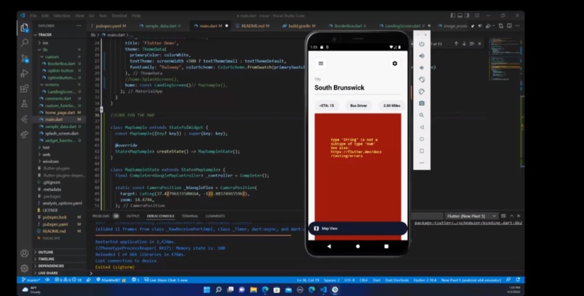
Task: Open constants.dart in the explorer
Action: coord(58,98)
